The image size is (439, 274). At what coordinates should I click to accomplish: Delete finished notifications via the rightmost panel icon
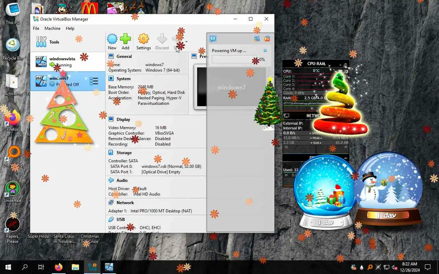coord(267,39)
